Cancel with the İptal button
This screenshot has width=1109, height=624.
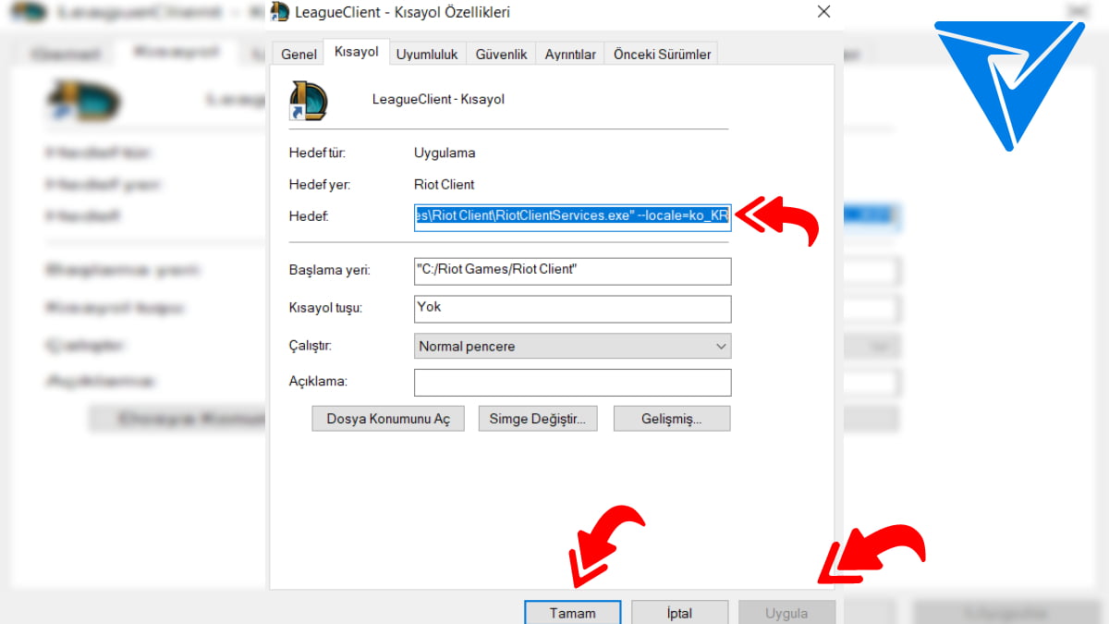tap(679, 612)
